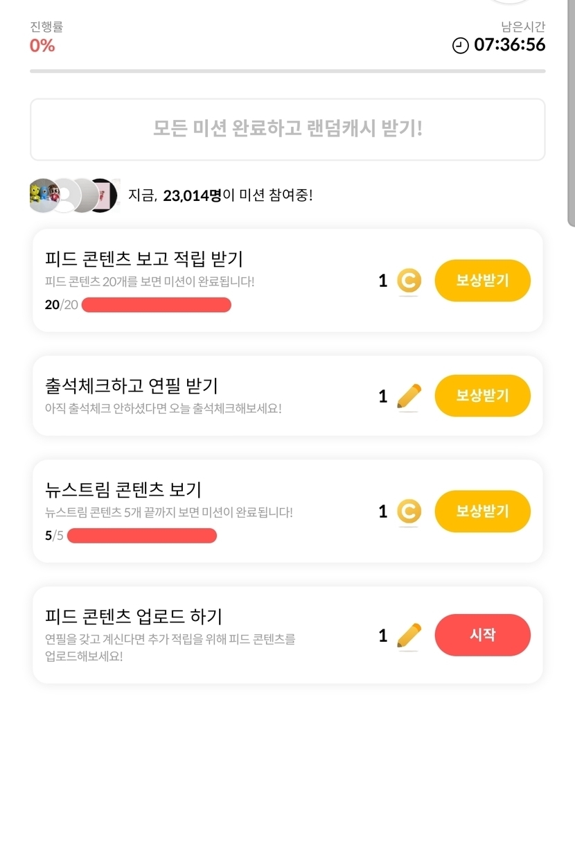Claim reward for 피드 콘텐츠 보고 적립 받기
This screenshot has width=575, height=856.
pos(482,281)
